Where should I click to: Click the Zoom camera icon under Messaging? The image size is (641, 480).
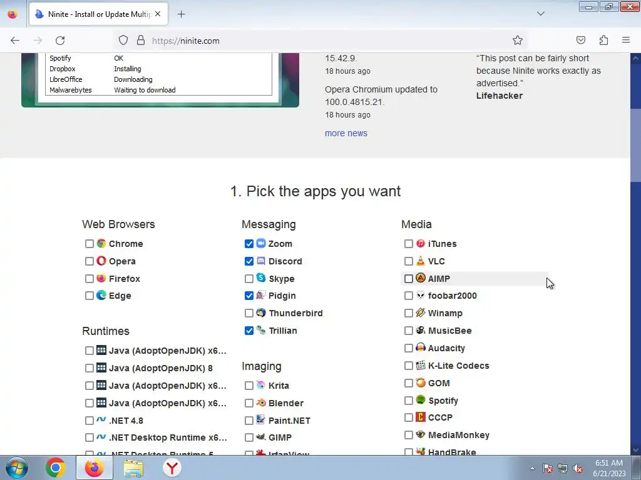(261, 244)
